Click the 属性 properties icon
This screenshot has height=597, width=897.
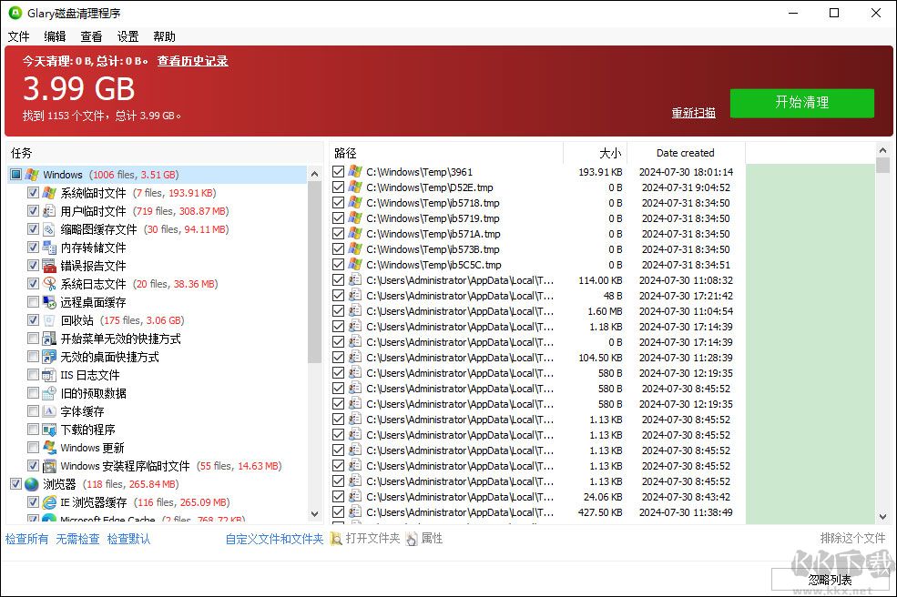[x=412, y=539]
